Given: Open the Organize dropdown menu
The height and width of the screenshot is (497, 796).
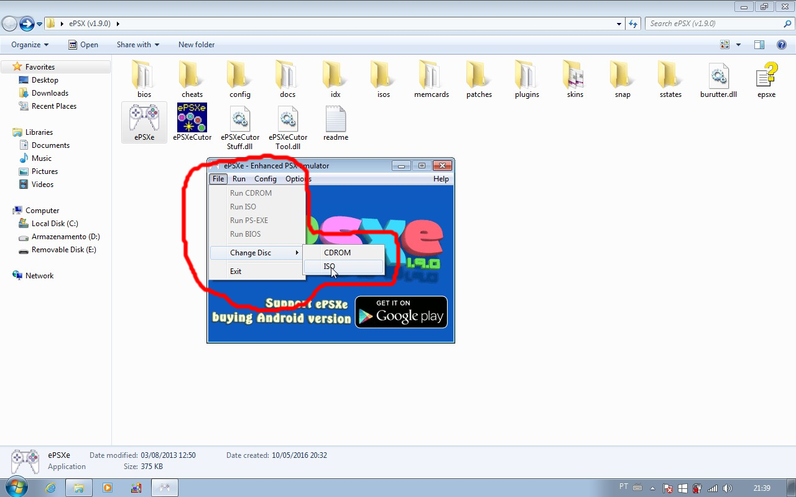Looking at the screenshot, I should (30, 45).
